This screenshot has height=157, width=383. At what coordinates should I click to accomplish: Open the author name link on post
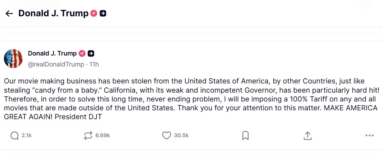click(52, 53)
